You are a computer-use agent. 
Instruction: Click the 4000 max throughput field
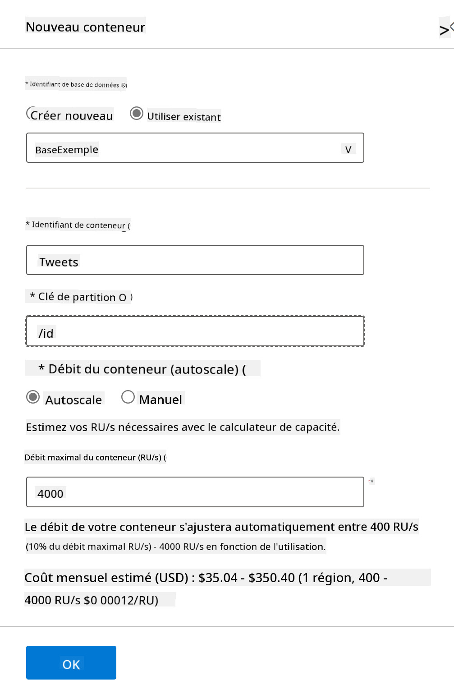click(195, 492)
